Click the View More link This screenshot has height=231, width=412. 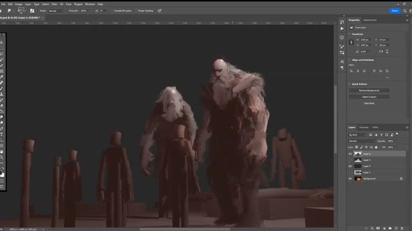click(369, 103)
